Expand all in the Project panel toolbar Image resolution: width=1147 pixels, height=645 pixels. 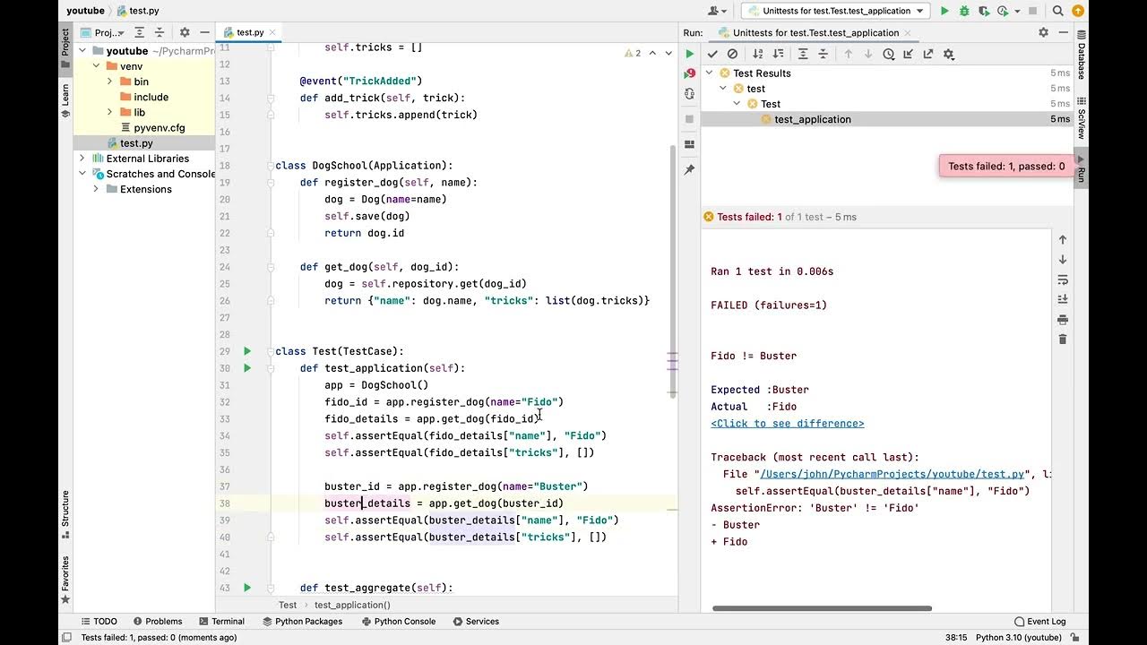point(140,32)
